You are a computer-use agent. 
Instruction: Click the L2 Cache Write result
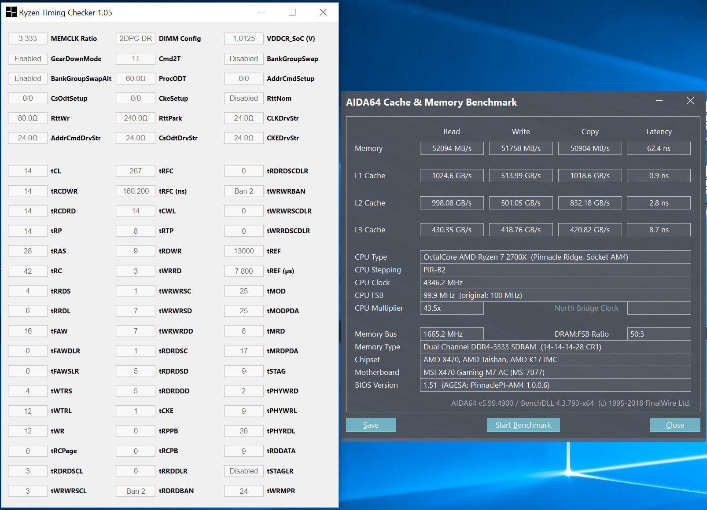(521, 203)
